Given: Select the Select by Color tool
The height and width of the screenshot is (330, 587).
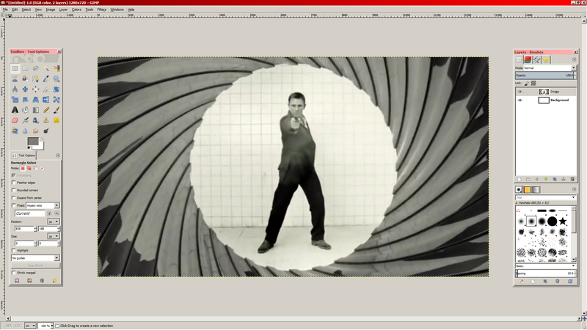Looking at the screenshot, I should 56,68.
